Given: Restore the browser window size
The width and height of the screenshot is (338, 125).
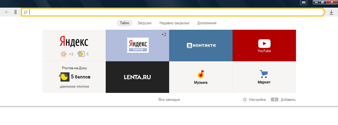Looking at the screenshot, I should pos(323,2).
